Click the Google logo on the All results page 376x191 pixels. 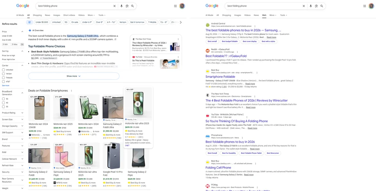(23, 6)
